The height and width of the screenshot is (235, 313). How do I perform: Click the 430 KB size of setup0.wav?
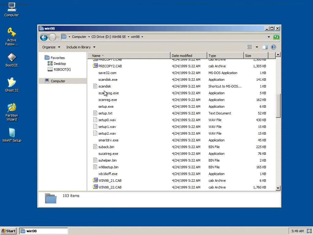pos(261,120)
